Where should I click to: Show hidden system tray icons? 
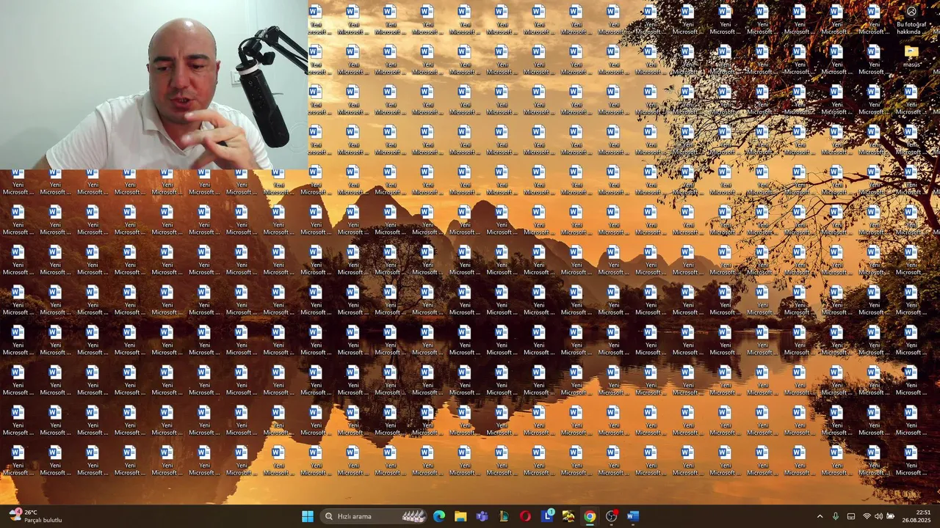(x=820, y=516)
